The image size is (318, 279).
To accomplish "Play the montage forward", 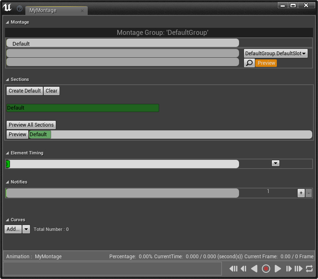I will (x=278, y=269).
